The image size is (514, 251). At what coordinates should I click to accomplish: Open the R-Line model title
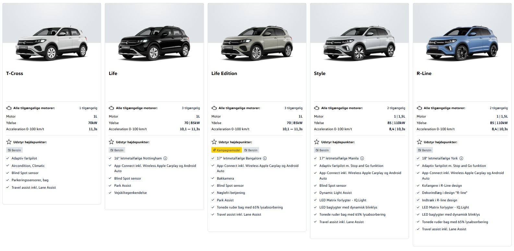[x=424, y=73]
